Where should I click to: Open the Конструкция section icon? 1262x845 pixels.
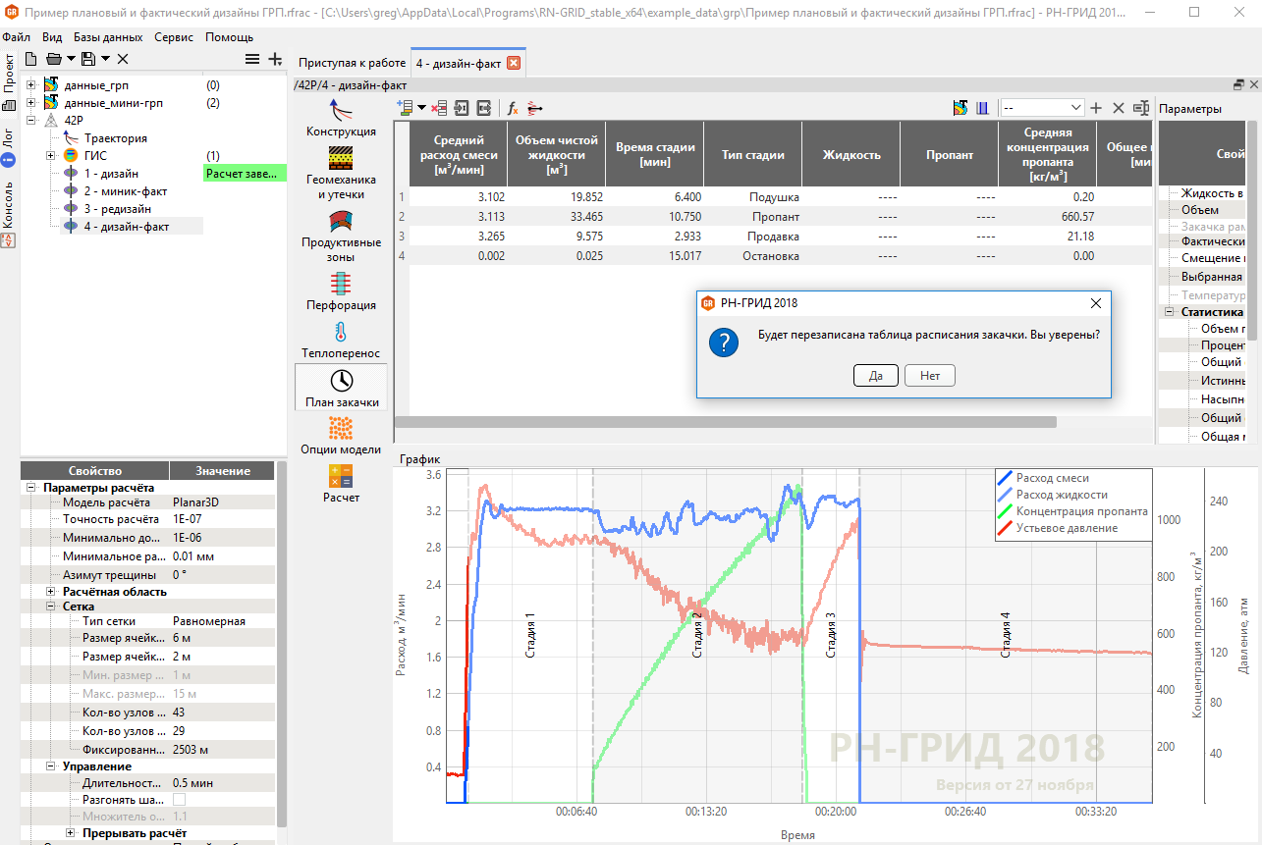click(x=341, y=108)
